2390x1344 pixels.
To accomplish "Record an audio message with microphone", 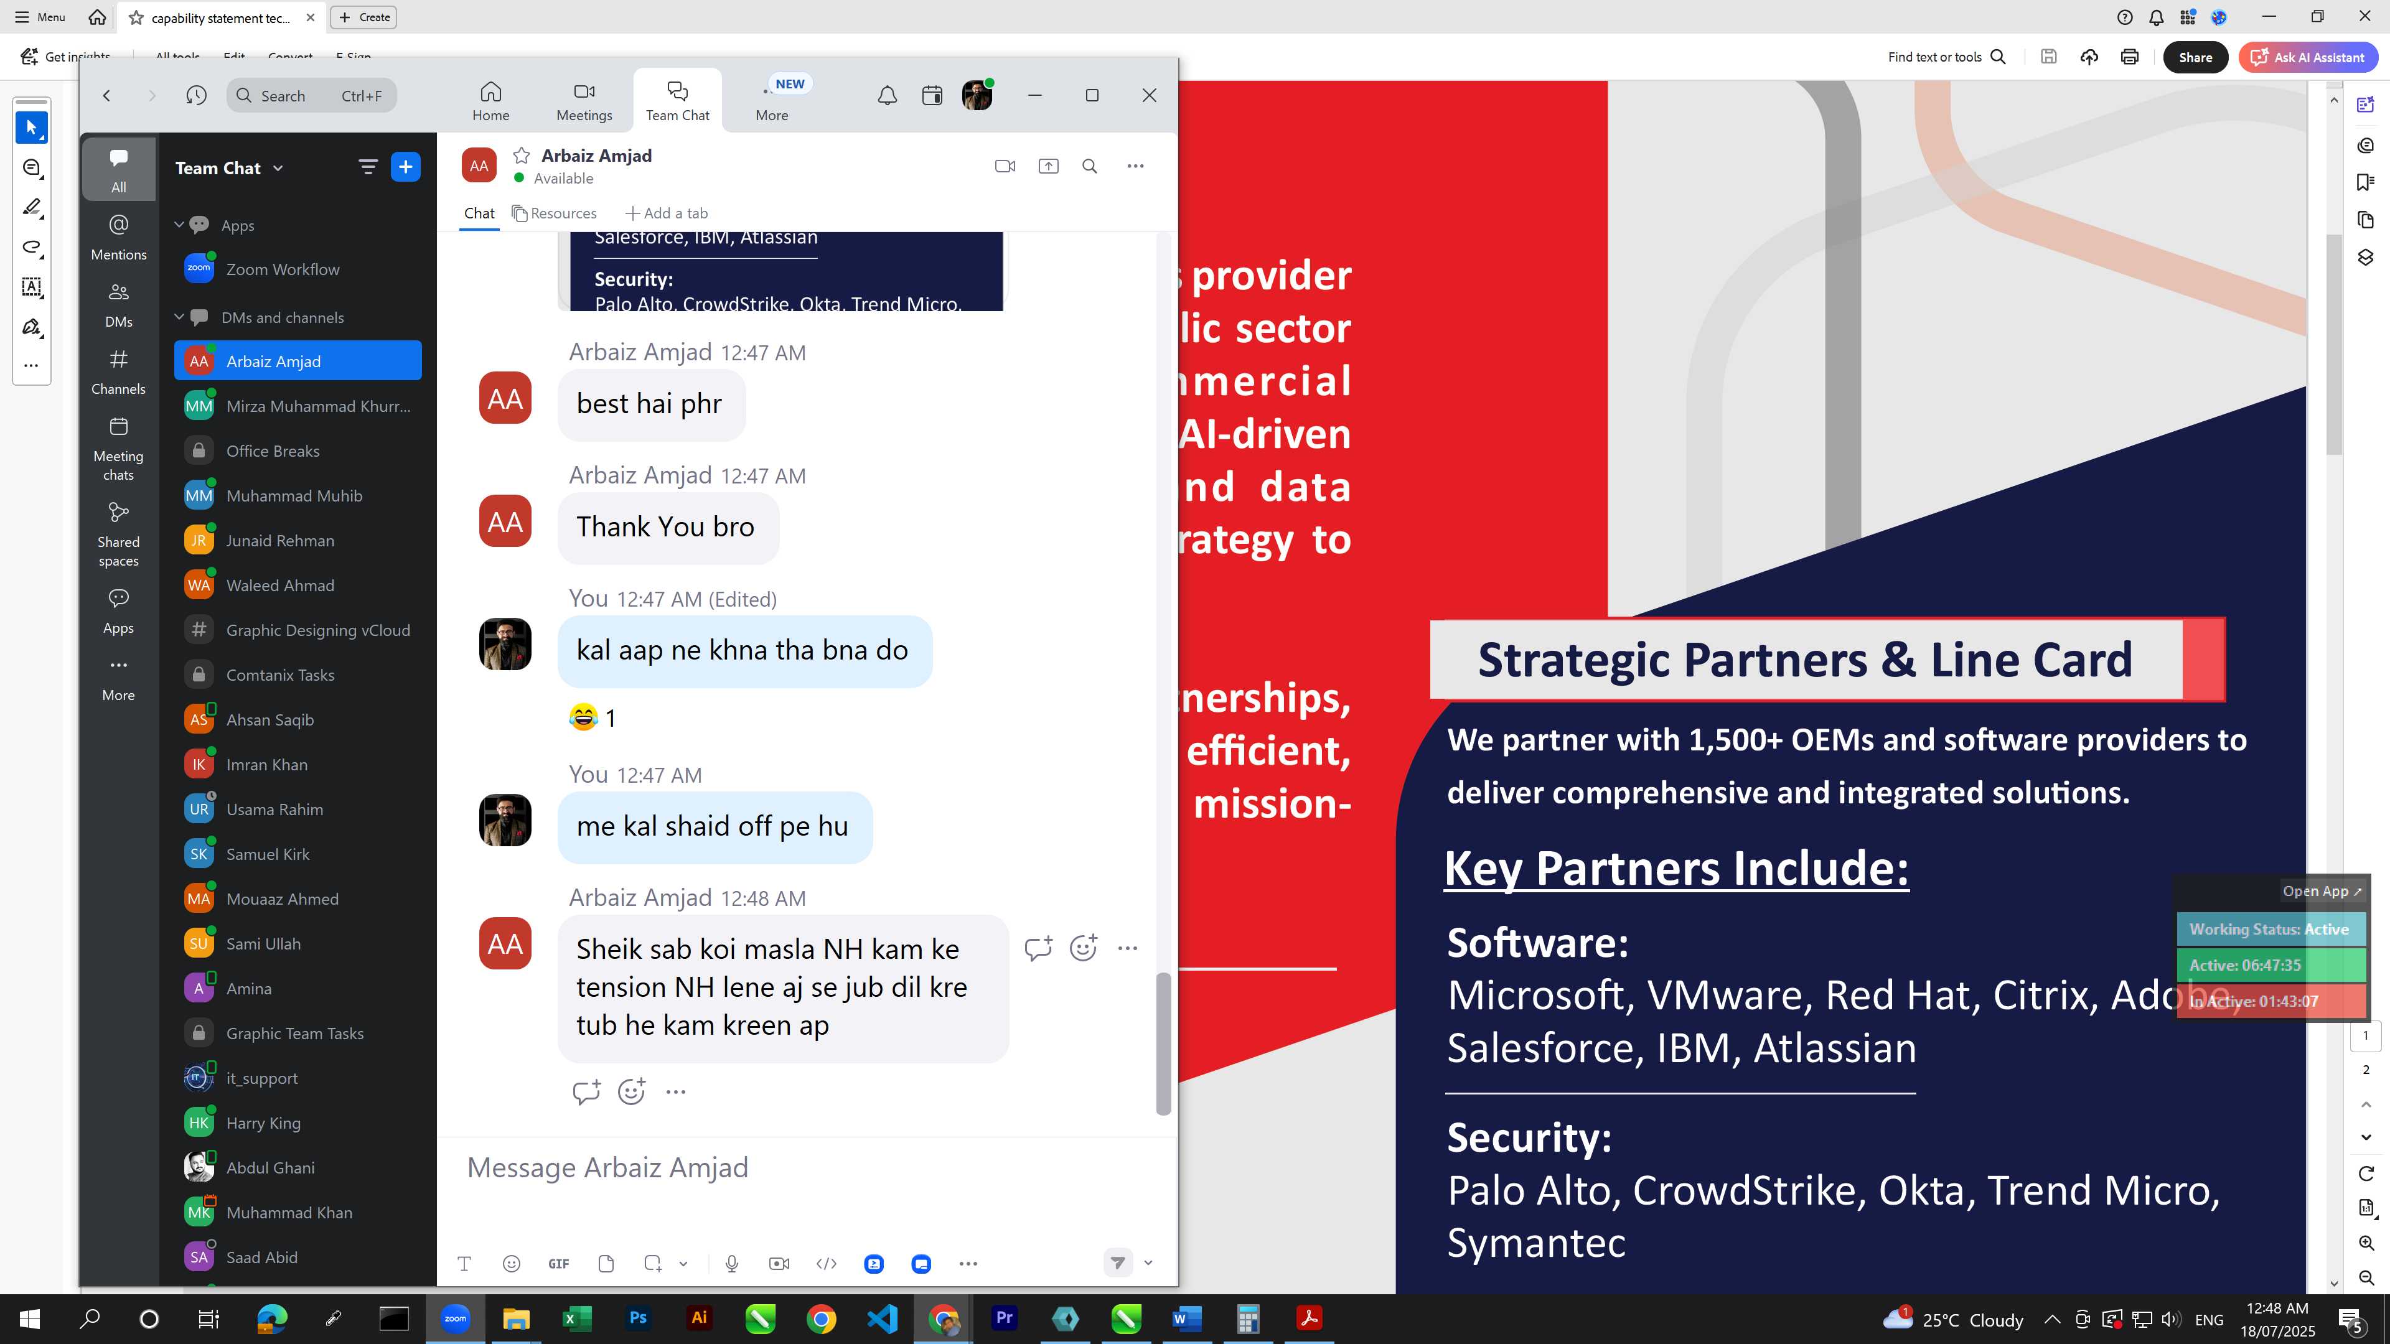I will click(x=732, y=1263).
